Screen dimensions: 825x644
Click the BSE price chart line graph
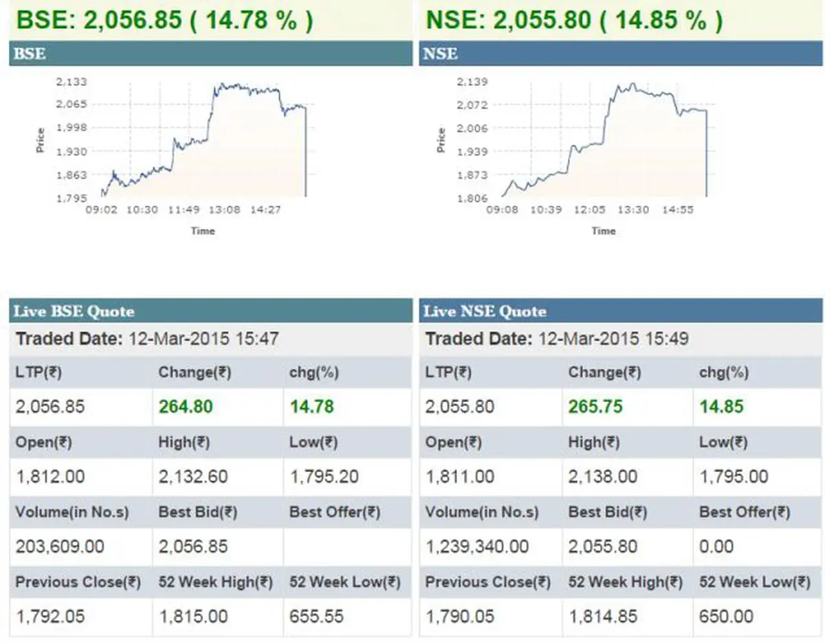click(x=203, y=140)
